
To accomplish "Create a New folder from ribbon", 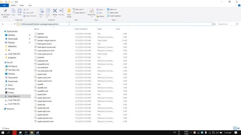I will (69, 13).
